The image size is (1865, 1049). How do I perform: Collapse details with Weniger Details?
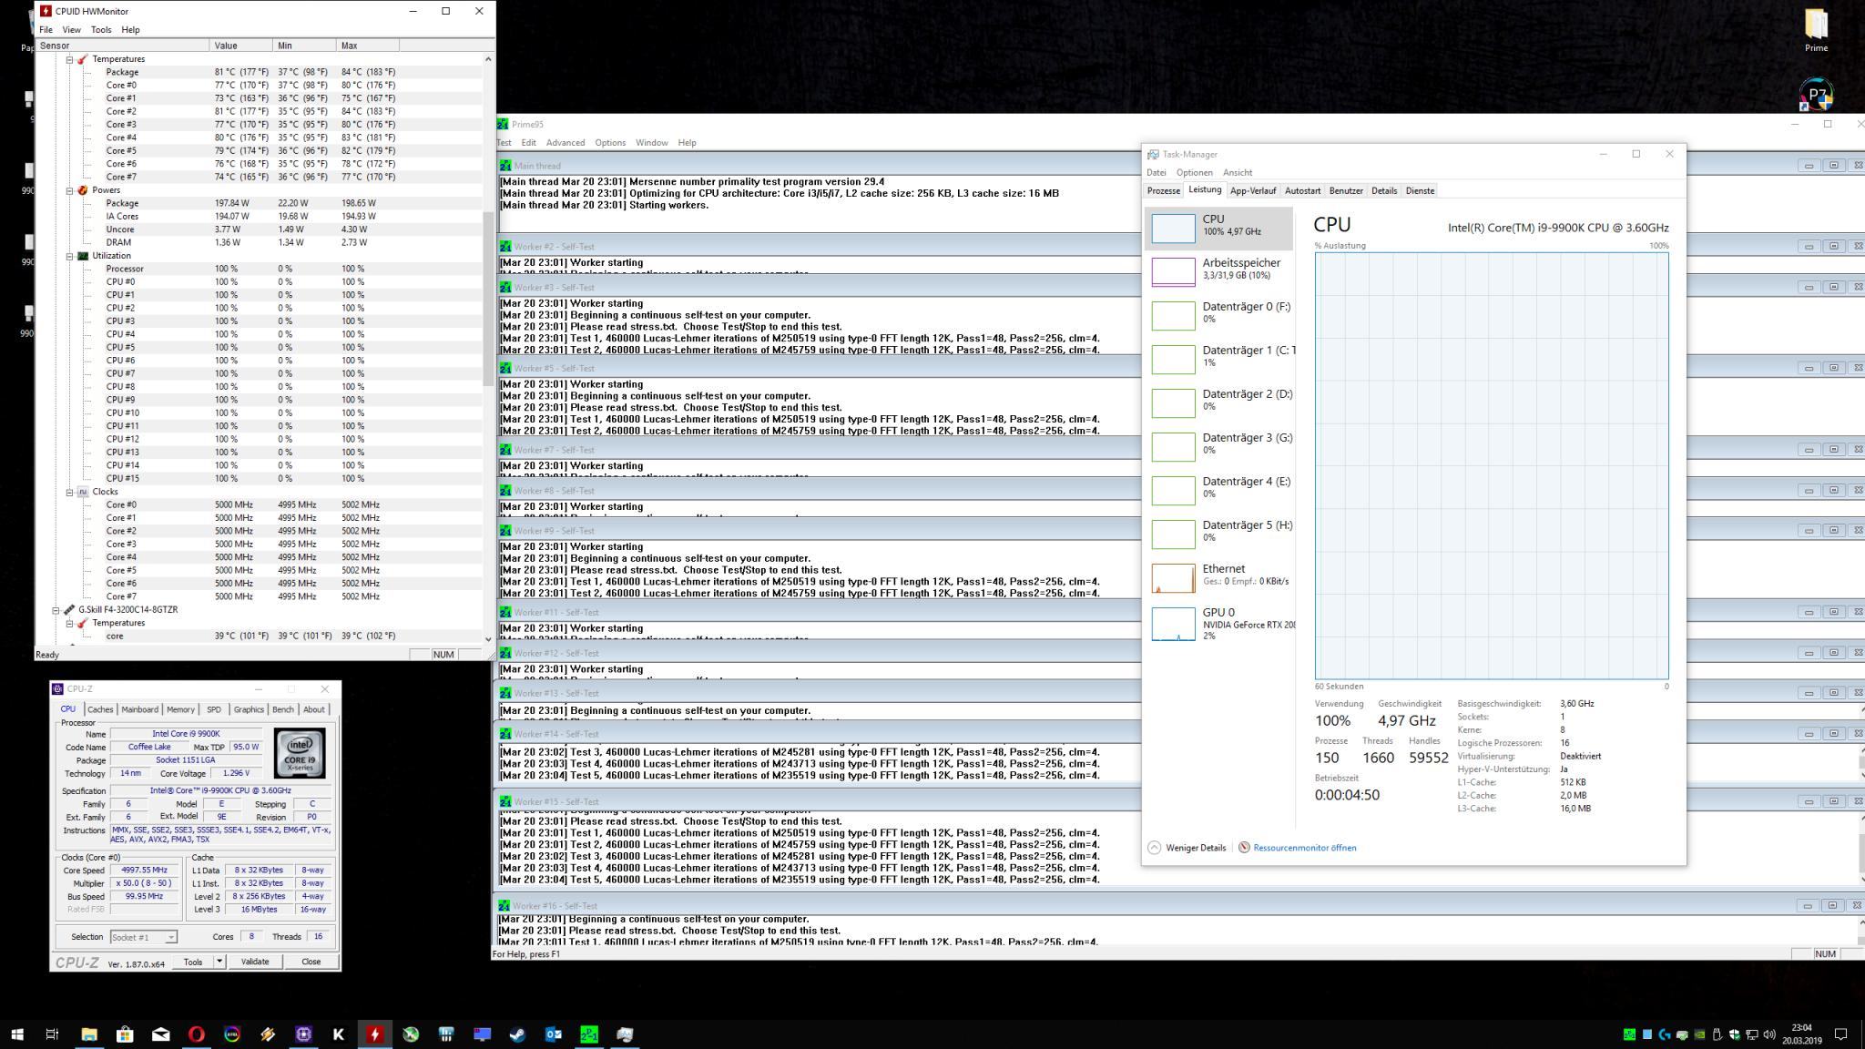click(1187, 848)
